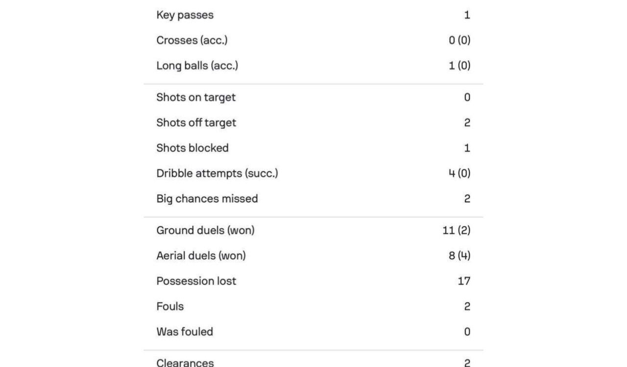Screen dimensions: 627x367
Task: Click the Shots blocked label
Action: pyautogui.click(x=193, y=148)
